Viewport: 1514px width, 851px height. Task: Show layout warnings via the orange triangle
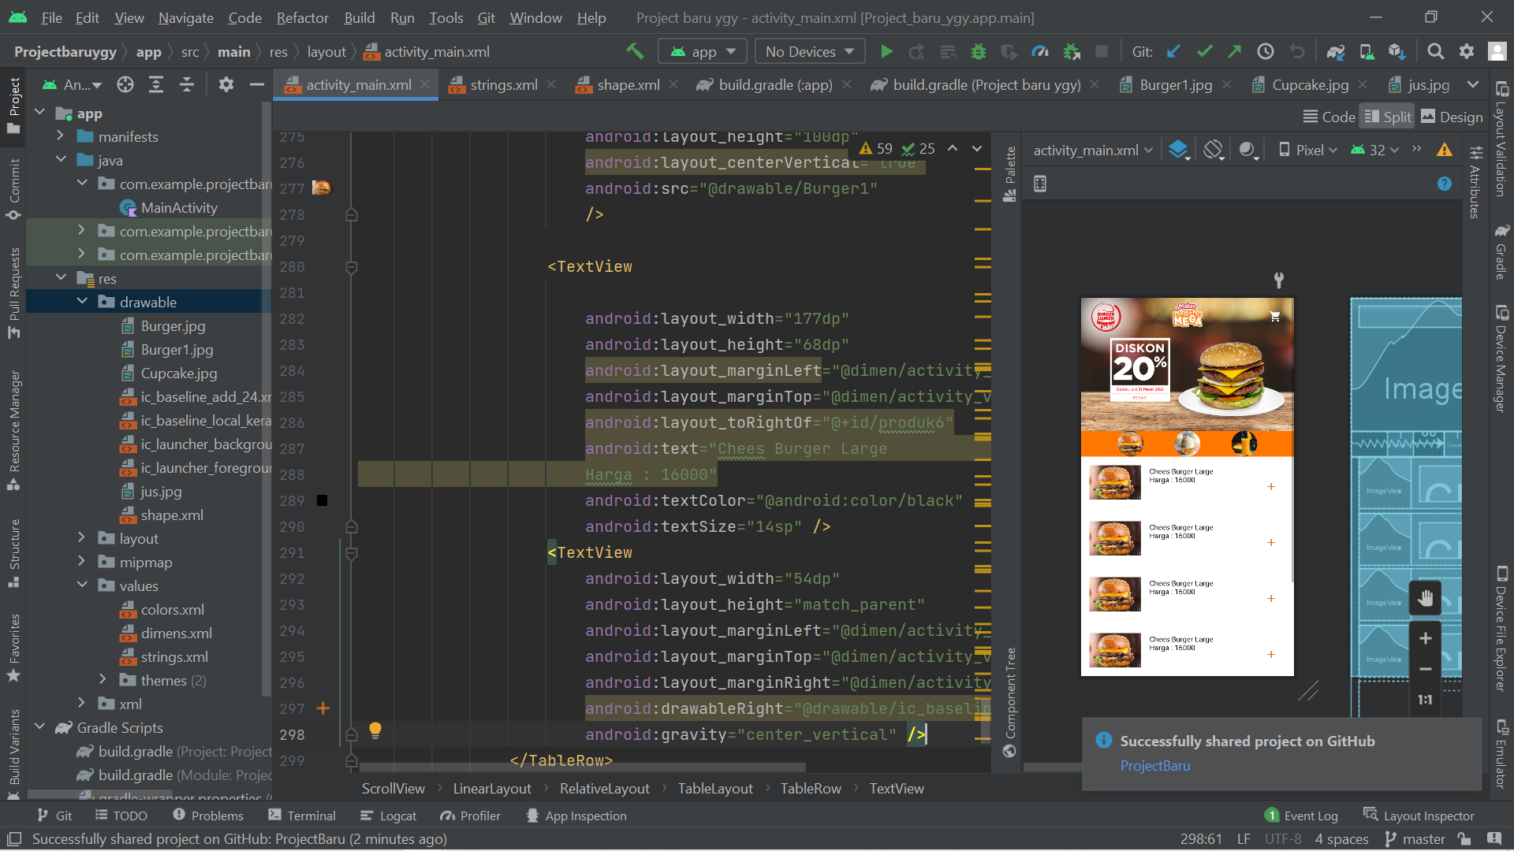(1445, 149)
